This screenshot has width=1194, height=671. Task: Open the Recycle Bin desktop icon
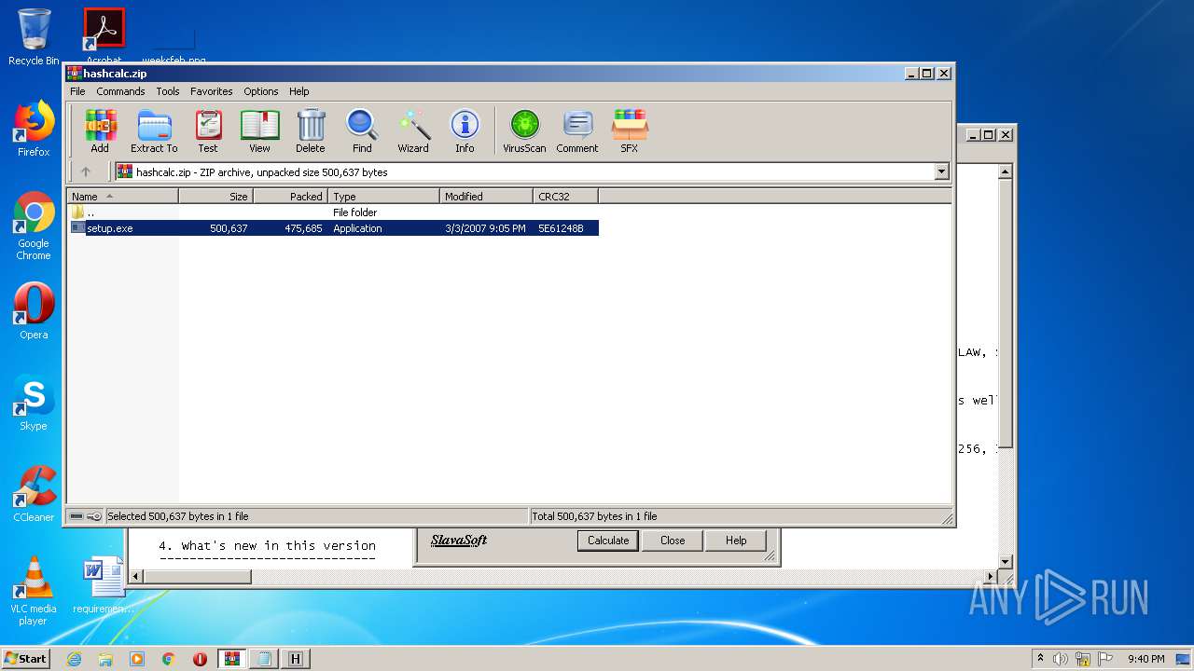click(x=34, y=37)
